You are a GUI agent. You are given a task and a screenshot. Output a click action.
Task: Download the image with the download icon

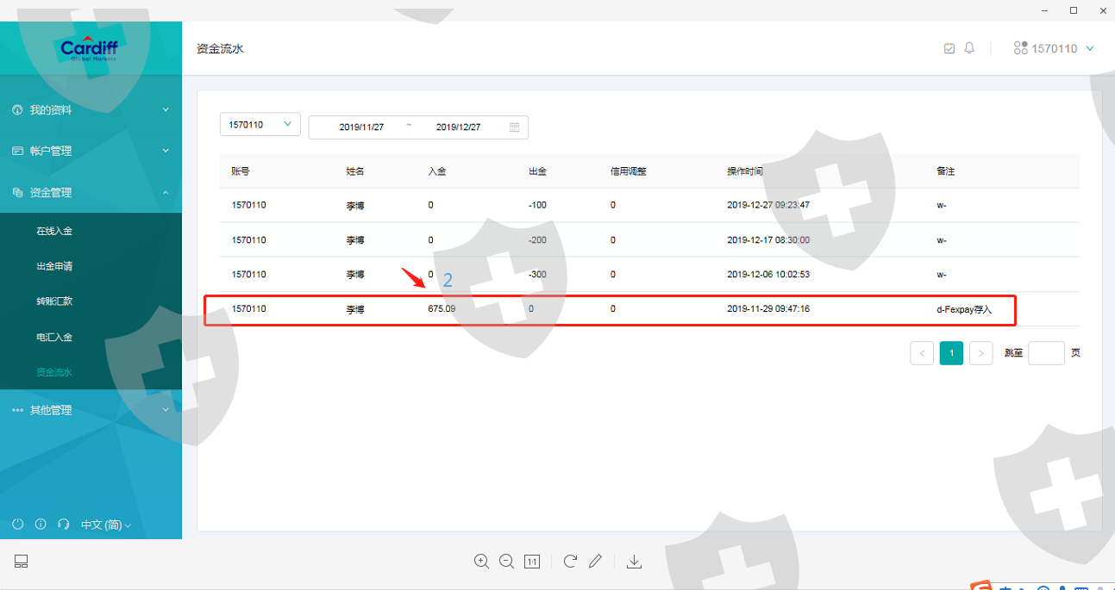(634, 562)
